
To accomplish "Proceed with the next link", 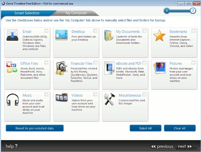I will [185, 146].
